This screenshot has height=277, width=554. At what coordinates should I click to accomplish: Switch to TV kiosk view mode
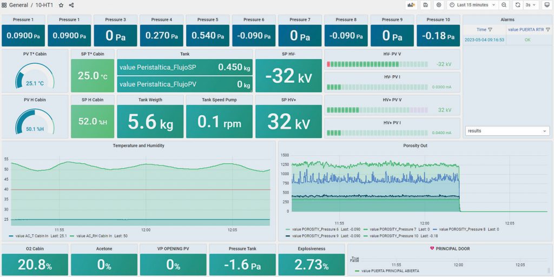pos(546,5)
